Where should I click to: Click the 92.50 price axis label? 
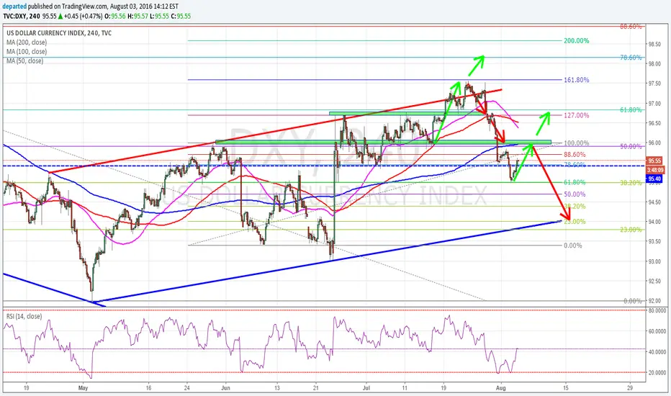coord(654,282)
